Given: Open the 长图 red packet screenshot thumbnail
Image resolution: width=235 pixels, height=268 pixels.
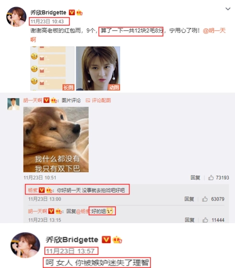Looking at the screenshot, I should (x=52, y=68).
